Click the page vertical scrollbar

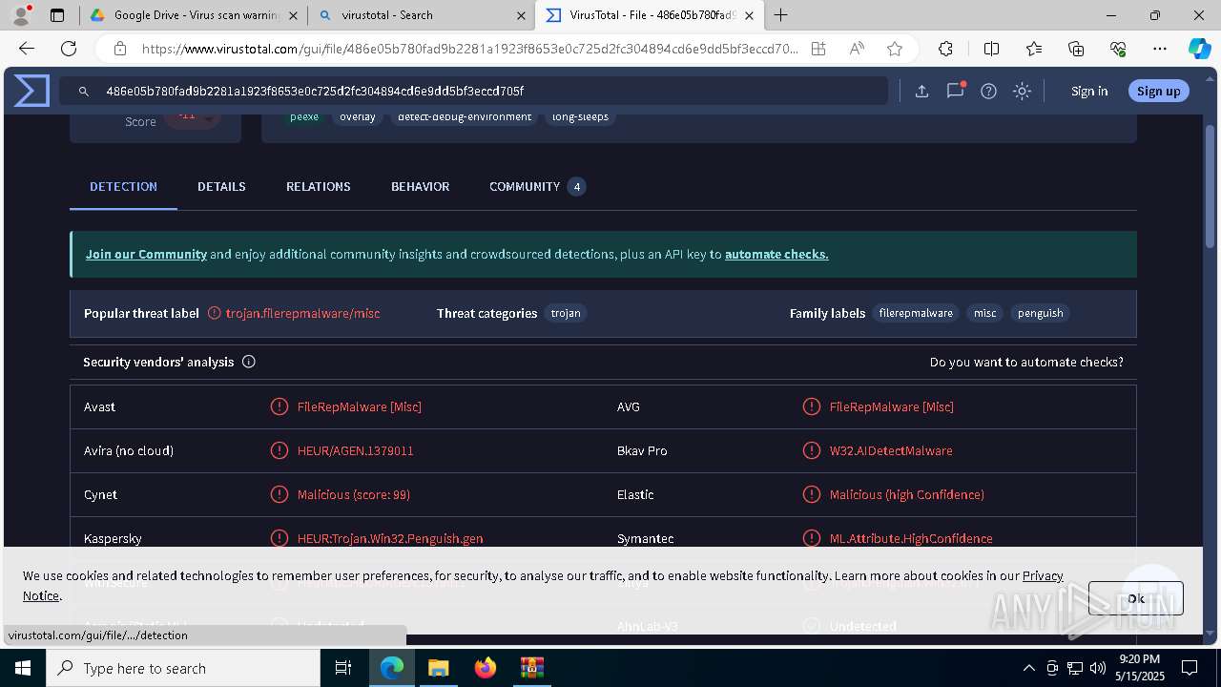(x=1211, y=186)
